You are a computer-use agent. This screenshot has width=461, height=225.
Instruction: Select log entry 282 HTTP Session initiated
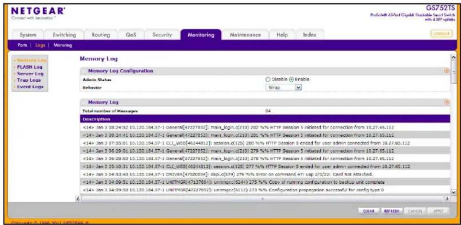(x=265, y=127)
